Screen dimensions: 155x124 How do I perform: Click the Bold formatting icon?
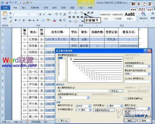point(16,20)
